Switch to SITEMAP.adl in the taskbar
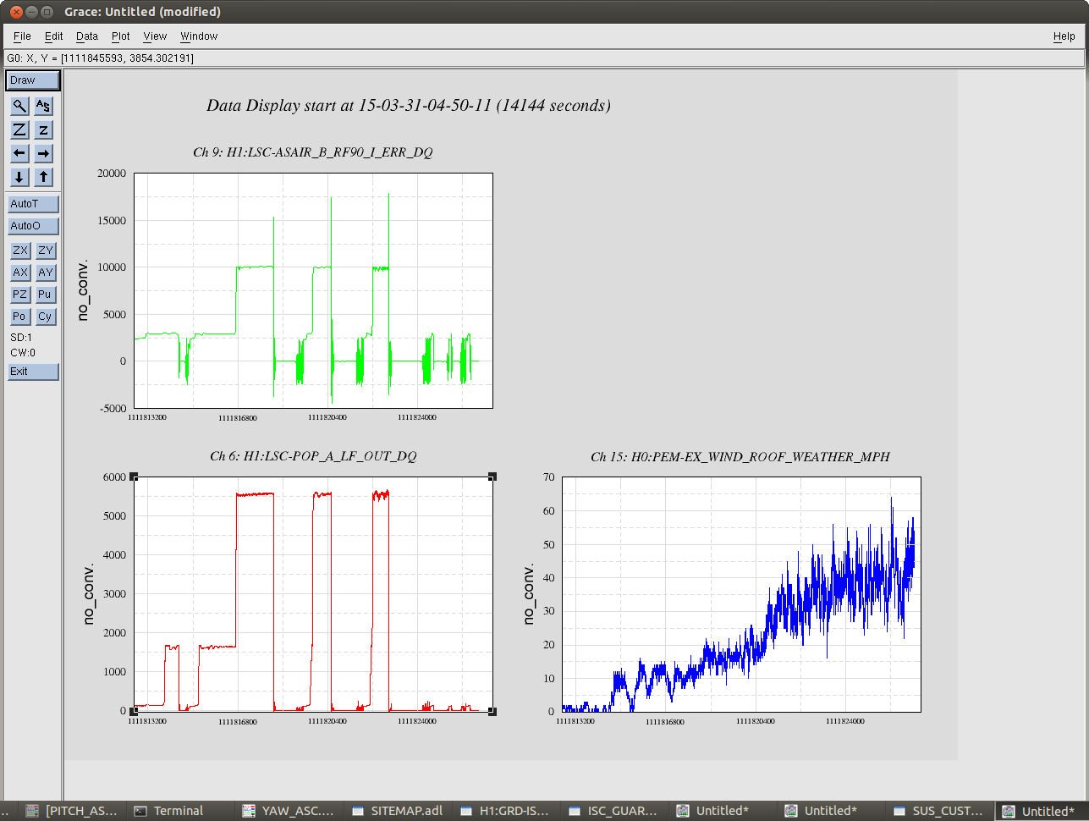Image resolution: width=1089 pixels, height=821 pixels. click(398, 811)
